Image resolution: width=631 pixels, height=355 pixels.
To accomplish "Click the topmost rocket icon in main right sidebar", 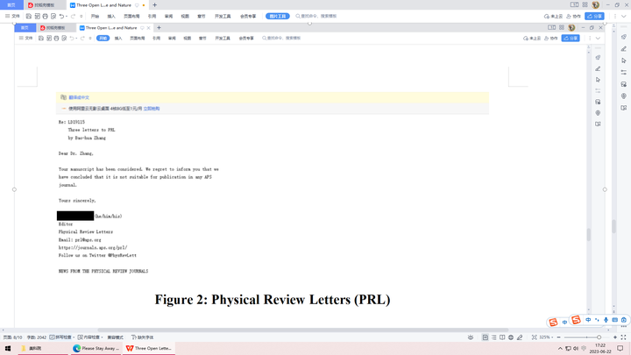I will [x=624, y=37].
